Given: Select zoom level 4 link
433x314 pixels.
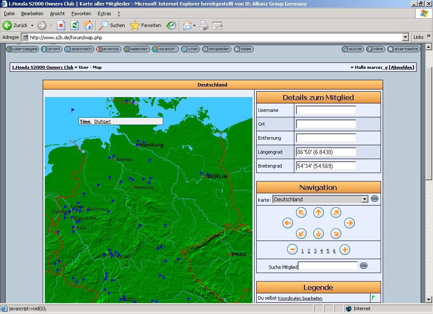Looking at the screenshot, I should click(x=321, y=251).
